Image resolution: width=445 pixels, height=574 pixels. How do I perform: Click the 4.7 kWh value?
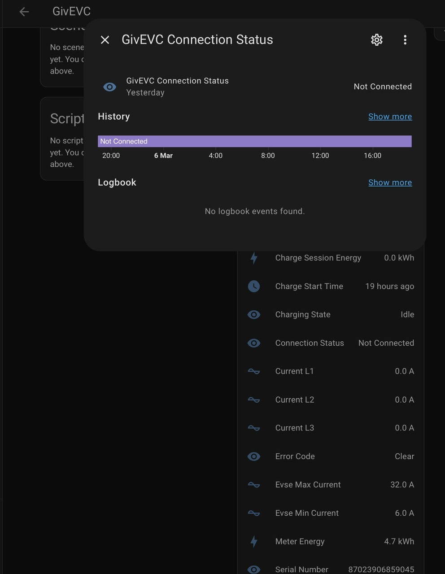click(399, 541)
